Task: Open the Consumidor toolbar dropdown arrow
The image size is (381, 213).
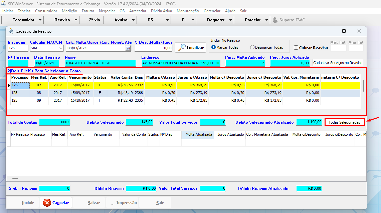Action: (x=40, y=20)
